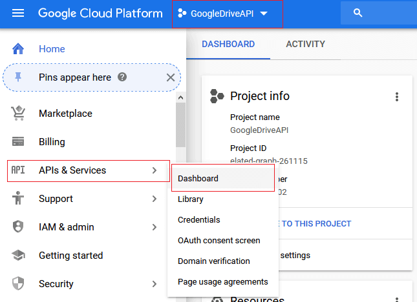417x302 pixels.
Task: Click the Billing card icon
Action: click(x=18, y=142)
